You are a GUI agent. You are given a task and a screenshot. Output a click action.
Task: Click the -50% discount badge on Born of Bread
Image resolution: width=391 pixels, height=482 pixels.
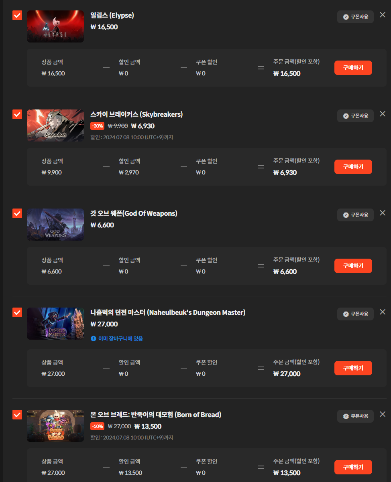98,426
